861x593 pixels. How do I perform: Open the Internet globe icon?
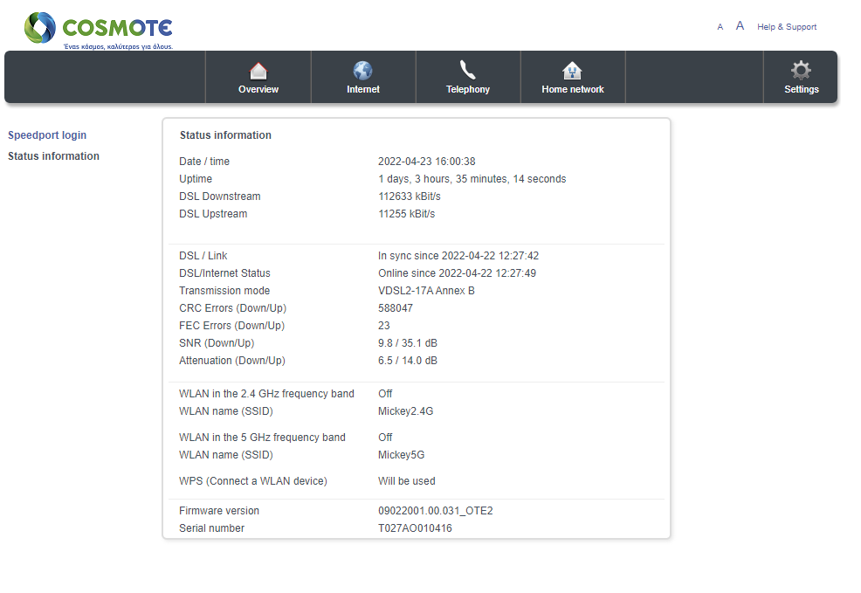pyautogui.click(x=363, y=71)
